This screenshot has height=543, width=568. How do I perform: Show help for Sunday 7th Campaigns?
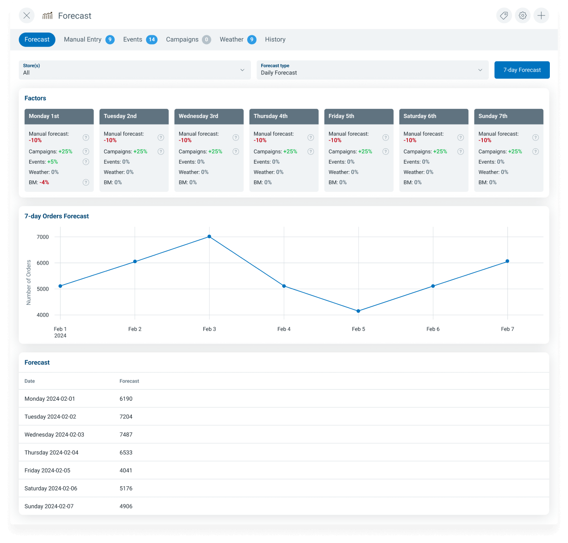(535, 152)
